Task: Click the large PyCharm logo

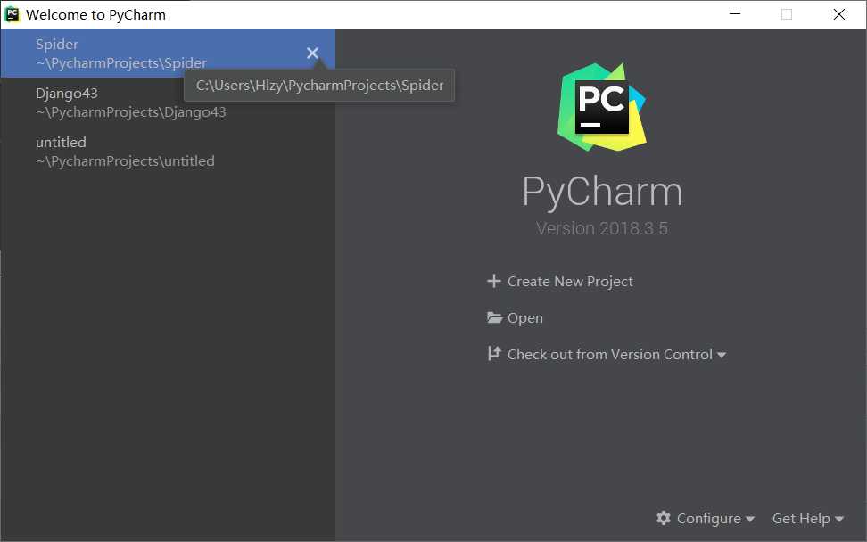Action: (x=601, y=107)
